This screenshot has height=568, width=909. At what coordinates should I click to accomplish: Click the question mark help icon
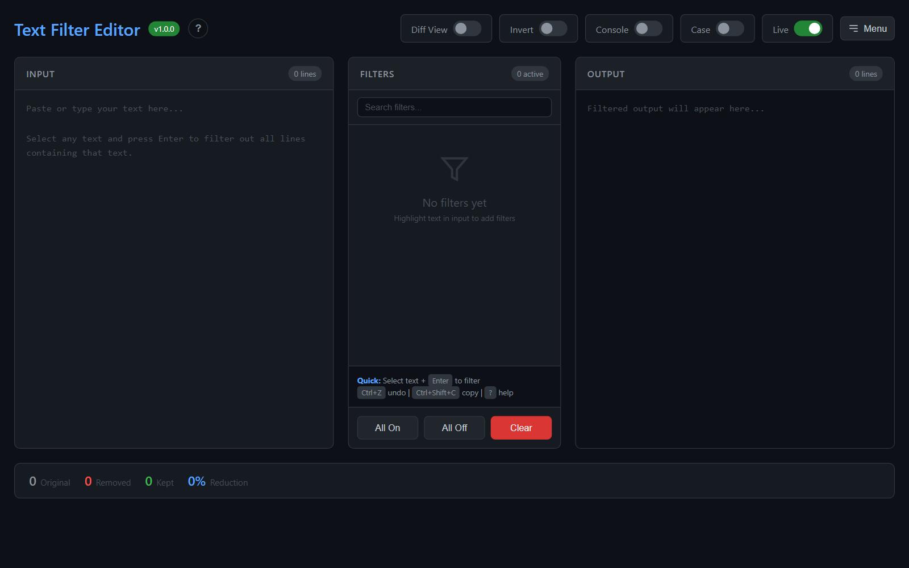pyautogui.click(x=198, y=28)
